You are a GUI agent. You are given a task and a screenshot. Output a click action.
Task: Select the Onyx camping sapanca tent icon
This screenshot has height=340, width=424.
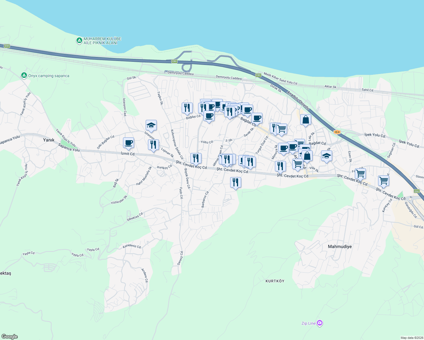coord(24,75)
